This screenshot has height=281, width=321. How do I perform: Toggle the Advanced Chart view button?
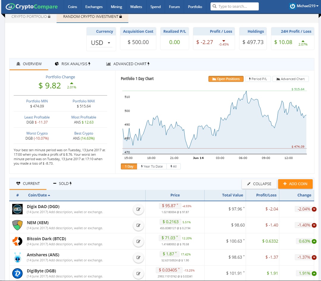(x=291, y=79)
